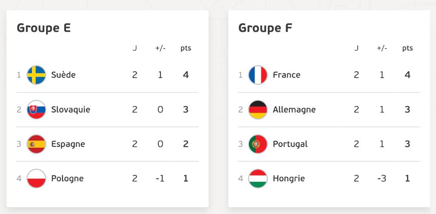The height and width of the screenshot is (214, 436).
Task: Click the Slovakia flag icon
Action: pos(37,110)
